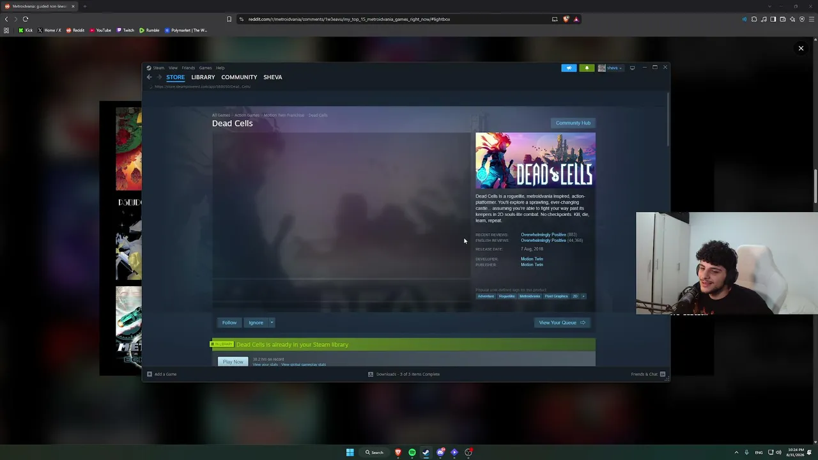Click the Motion Twin Franchise breadcrumb

[284, 115]
